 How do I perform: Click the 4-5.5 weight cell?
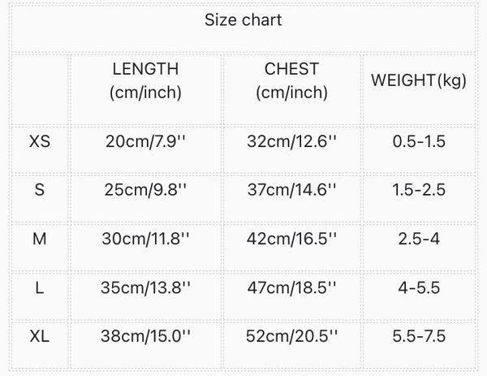[x=419, y=287]
